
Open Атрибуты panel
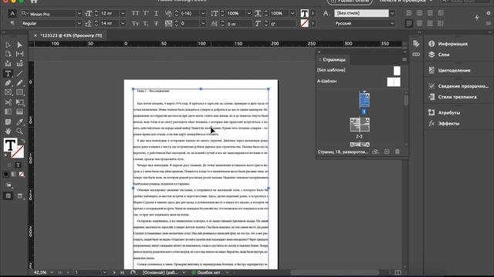click(x=449, y=112)
